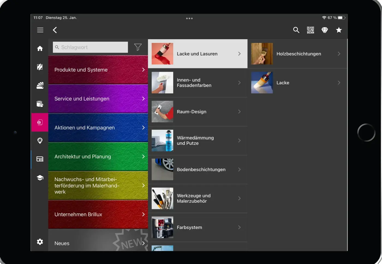Tap the battery status icon
This screenshot has width=382, height=264.
pos(342,18)
